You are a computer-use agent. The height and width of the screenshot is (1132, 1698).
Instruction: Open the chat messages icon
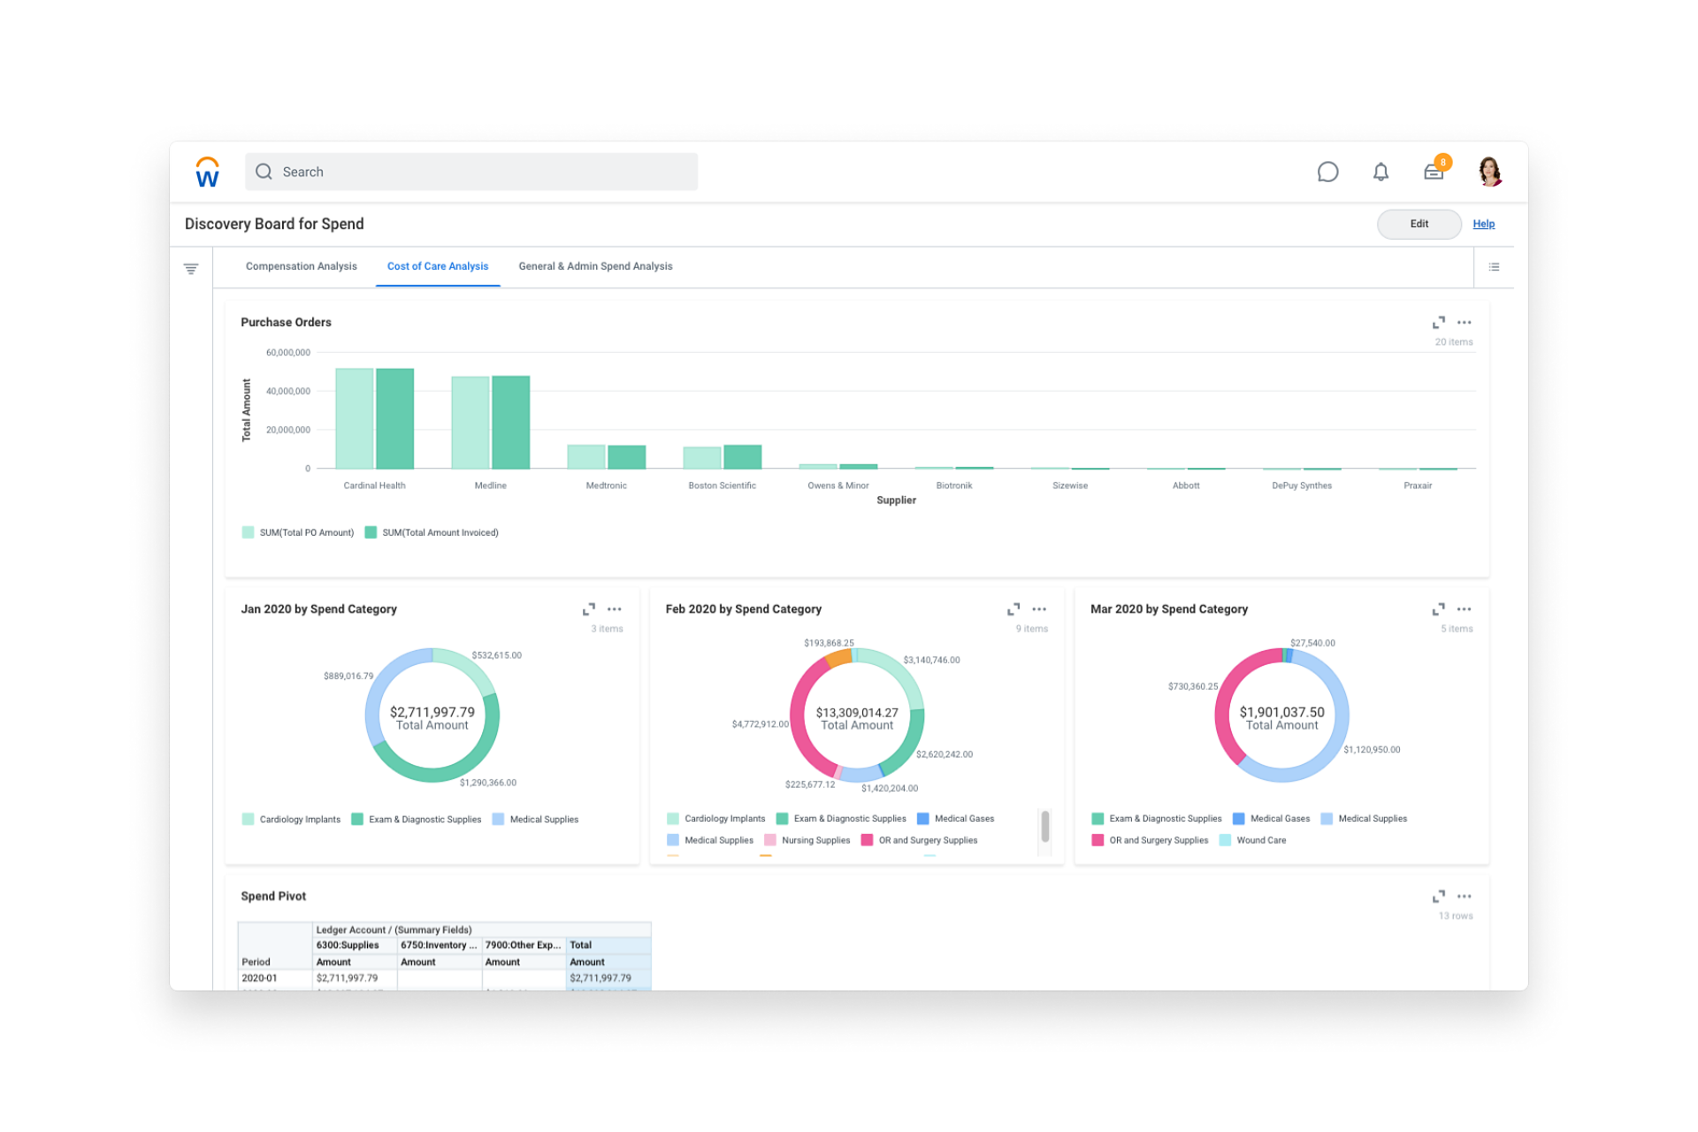coord(1327,172)
